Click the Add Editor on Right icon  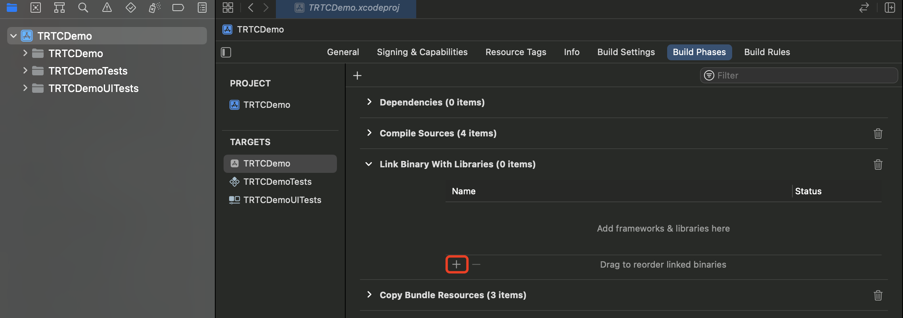(x=890, y=8)
